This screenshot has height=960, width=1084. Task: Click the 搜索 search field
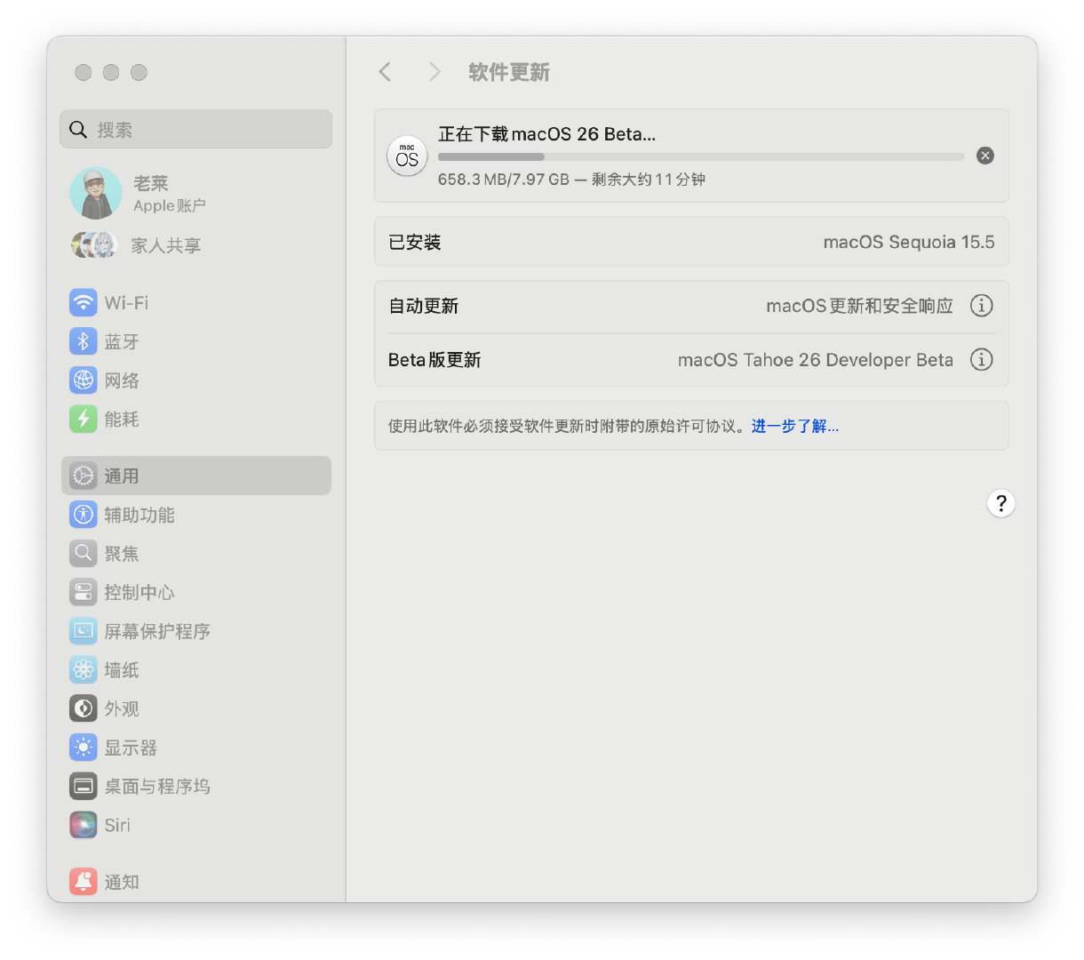pyautogui.click(x=196, y=130)
